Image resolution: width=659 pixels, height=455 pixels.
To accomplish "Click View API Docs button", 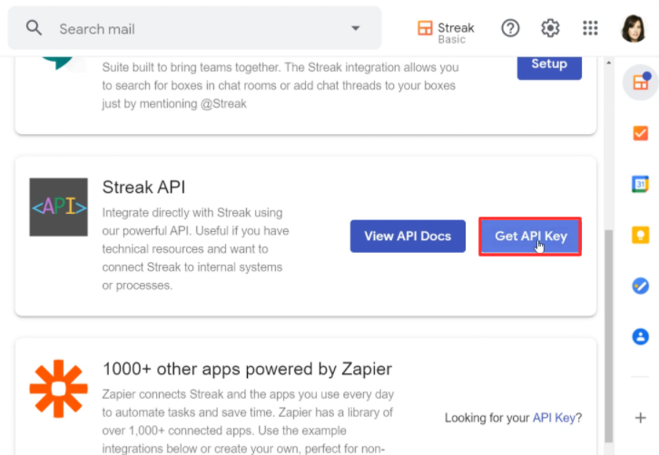I will coord(408,236).
